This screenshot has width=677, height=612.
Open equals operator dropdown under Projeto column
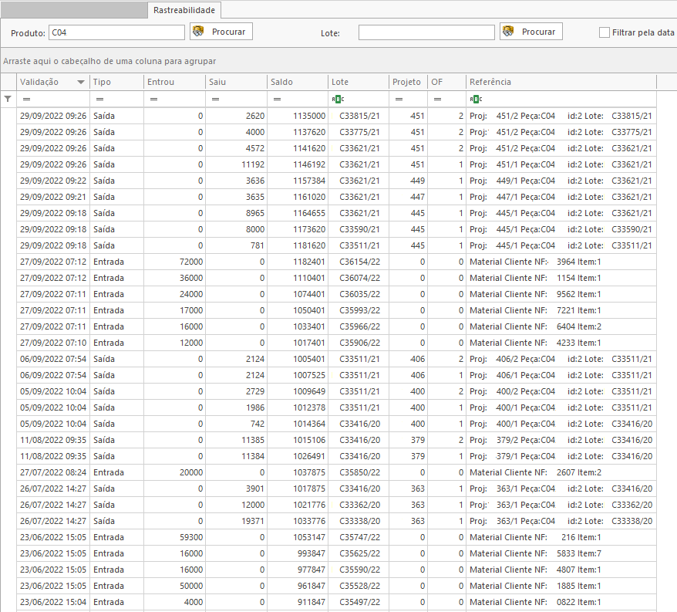[399, 100]
